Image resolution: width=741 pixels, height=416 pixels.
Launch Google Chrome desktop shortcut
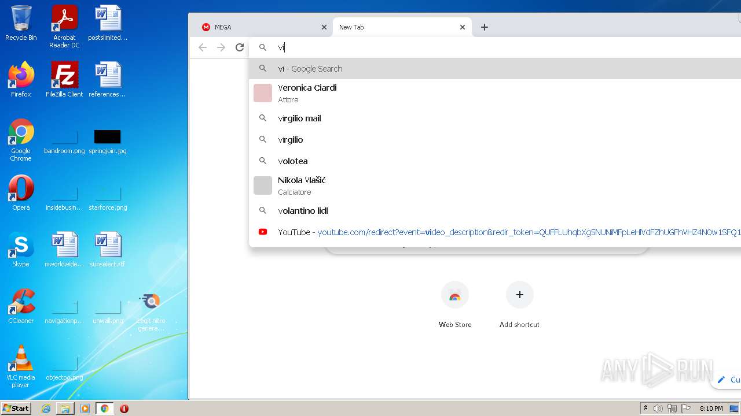click(21, 140)
